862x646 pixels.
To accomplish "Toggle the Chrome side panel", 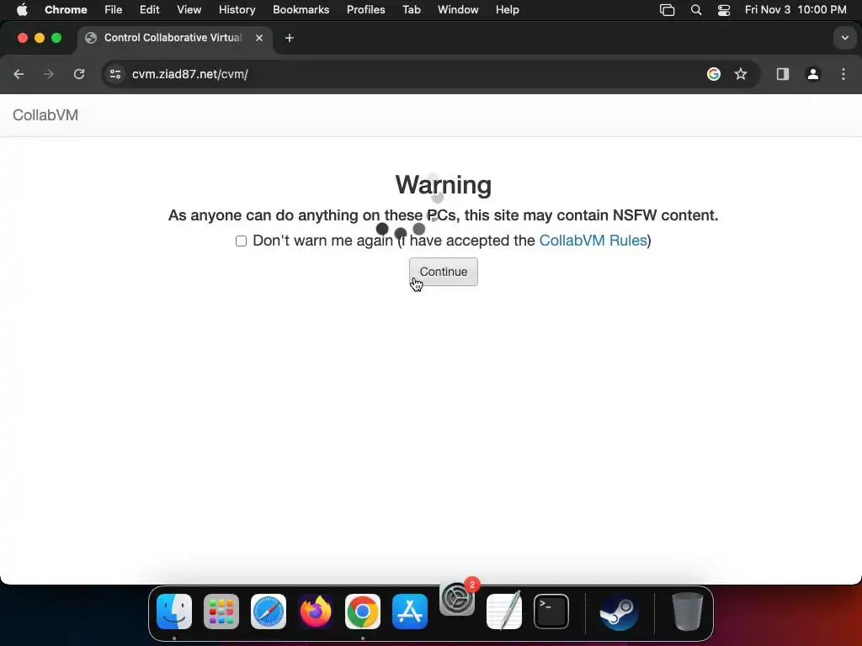I will (783, 74).
